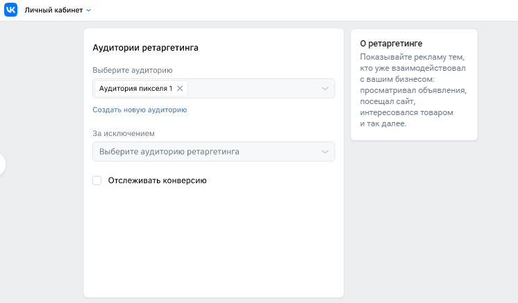The height and width of the screenshot is (303, 518).
Task: Click the "За исключением" field label
Action: coord(124,133)
